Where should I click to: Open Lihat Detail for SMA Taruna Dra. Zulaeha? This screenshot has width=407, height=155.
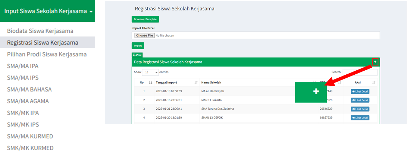coord(360,109)
